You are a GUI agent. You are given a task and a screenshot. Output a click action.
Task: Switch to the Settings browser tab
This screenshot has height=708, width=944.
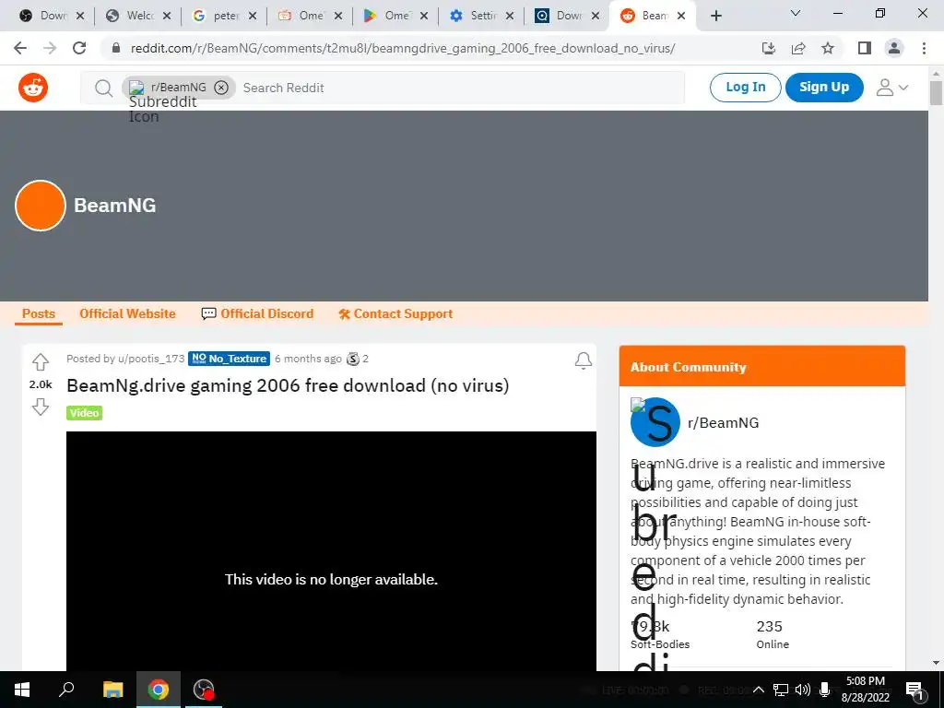481,16
